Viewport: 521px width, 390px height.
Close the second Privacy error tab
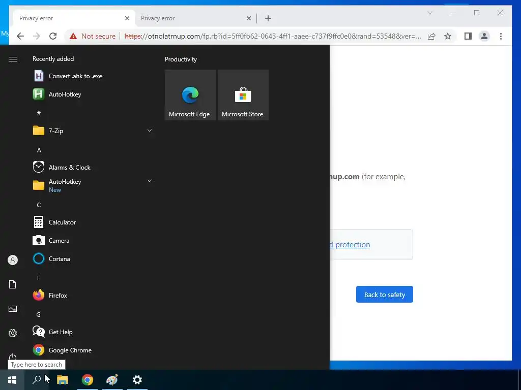248,18
